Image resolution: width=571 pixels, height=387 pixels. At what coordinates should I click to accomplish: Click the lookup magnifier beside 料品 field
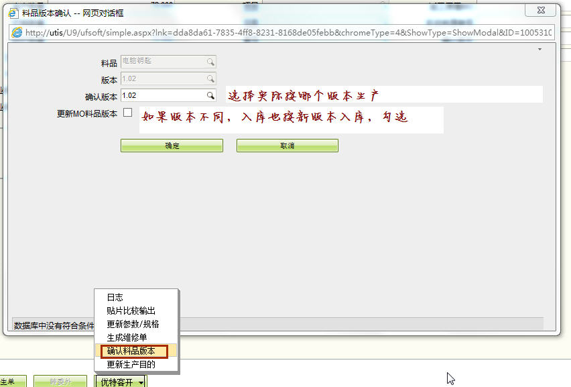(210, 62)
